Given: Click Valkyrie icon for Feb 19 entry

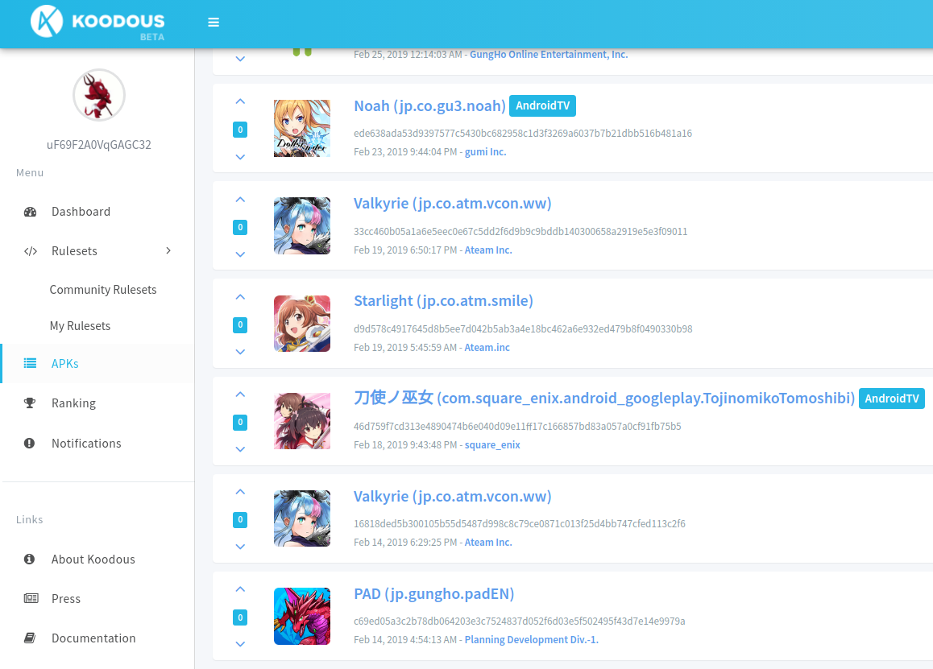Looking at the screenshot, I should 301,226.
